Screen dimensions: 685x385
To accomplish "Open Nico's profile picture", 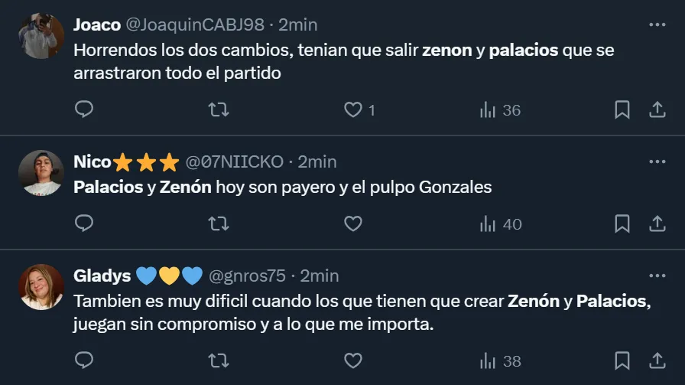I will tap(41, 173).
